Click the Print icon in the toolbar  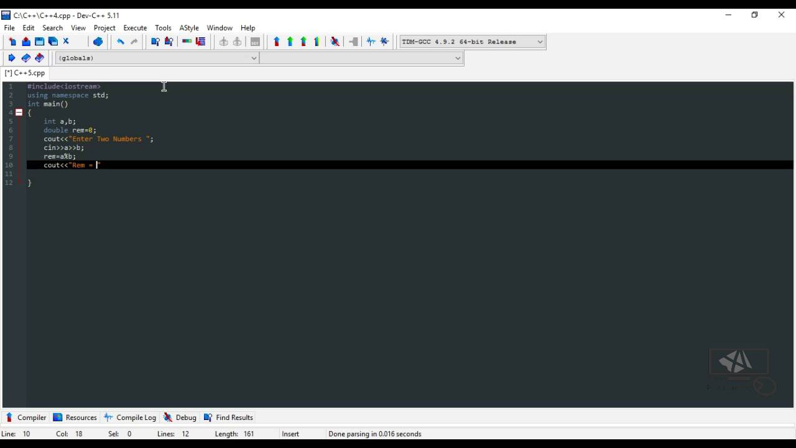(x=98, y=42)
